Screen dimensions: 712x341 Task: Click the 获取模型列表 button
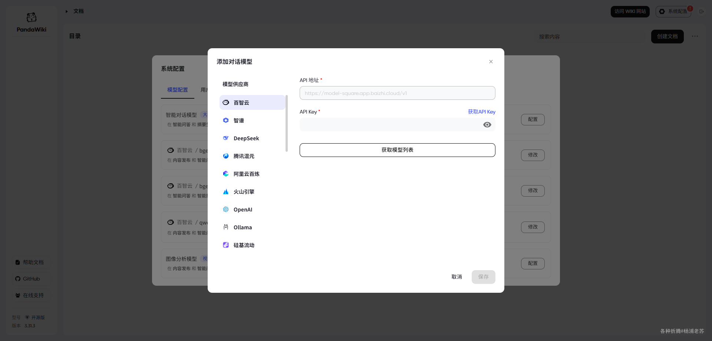point(397,150)
